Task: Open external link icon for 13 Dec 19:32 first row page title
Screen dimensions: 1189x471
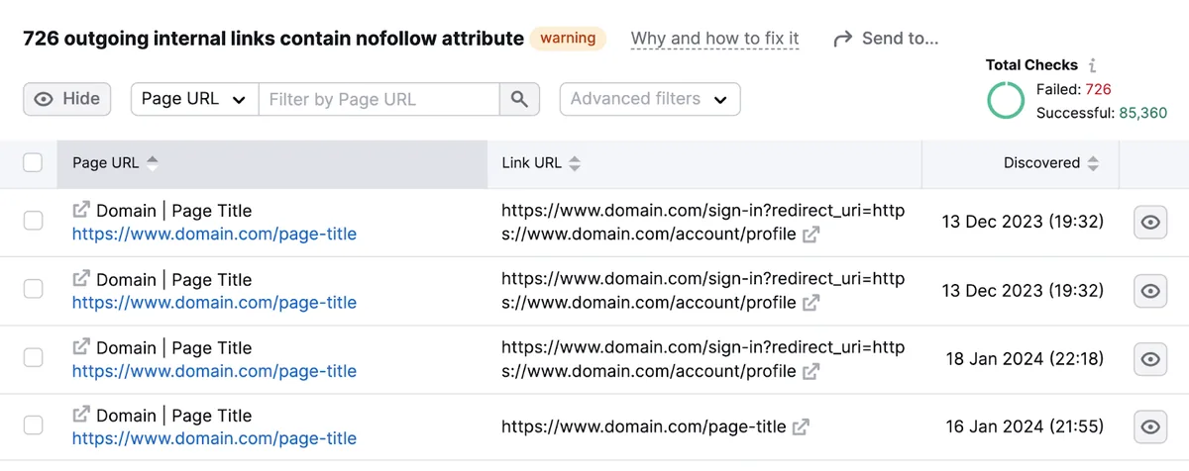Action: tap(81, 210)
